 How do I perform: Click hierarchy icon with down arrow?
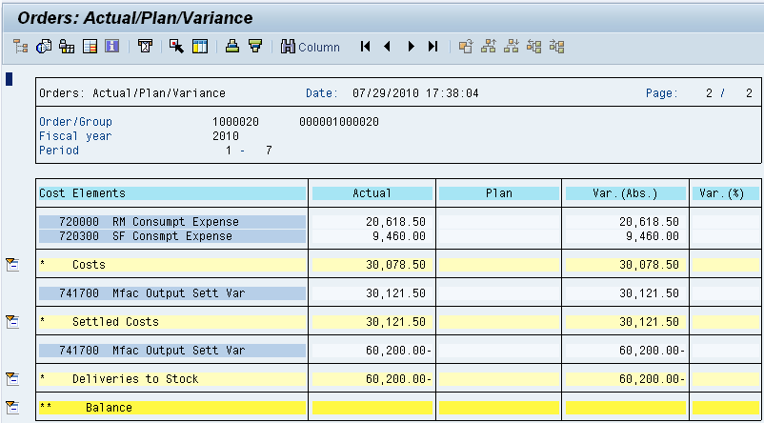coord(512,47)
